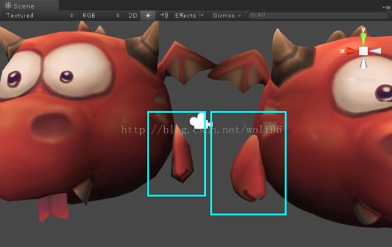
Task: Click the green Y axis cone
Action: (x=363, y=39)
